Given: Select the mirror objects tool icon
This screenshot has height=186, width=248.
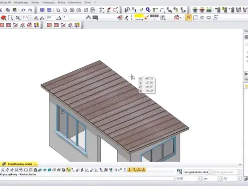Looking at the screenshot, I should point(78,10).
